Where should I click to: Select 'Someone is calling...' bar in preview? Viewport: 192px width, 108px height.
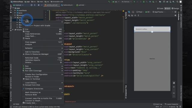[152, 29]
